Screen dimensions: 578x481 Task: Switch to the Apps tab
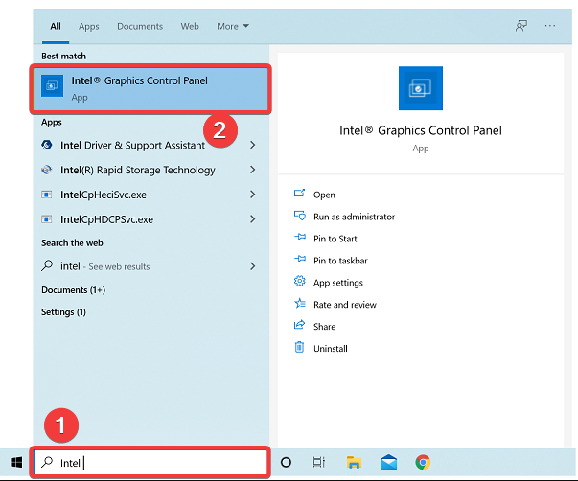point(89,26)
